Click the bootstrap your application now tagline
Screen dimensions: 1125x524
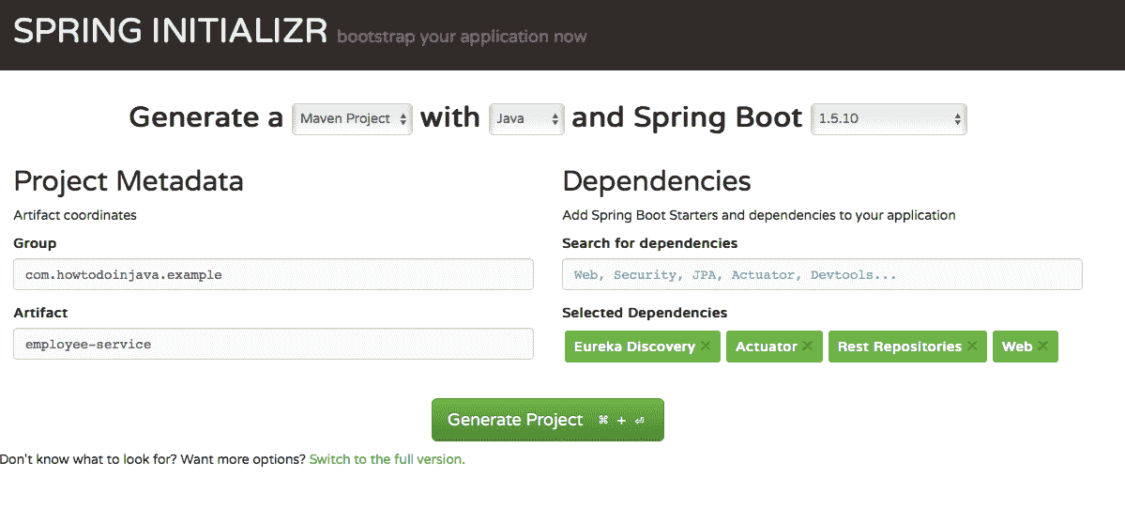tap(462, 37)
